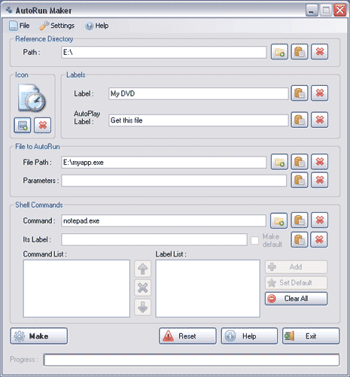This screenshot has height=377, width=350.
Task: Browse for the file to AutoRun
Action: pyautogui.click(x=279, y=162)
